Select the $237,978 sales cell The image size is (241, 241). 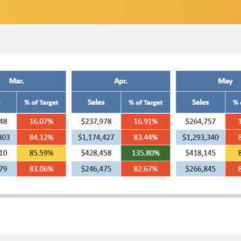pyautogui.click(x=96, y=121)
